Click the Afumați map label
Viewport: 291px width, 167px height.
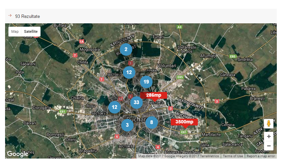click(x=208, y=56)
